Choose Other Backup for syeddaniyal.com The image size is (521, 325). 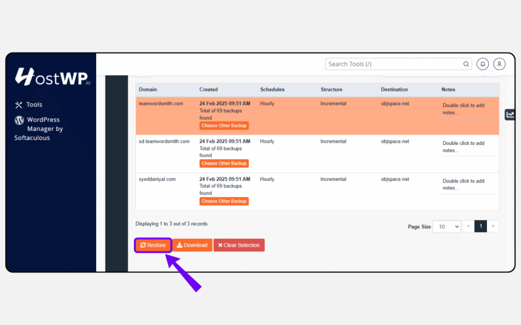tap(224, 201)
